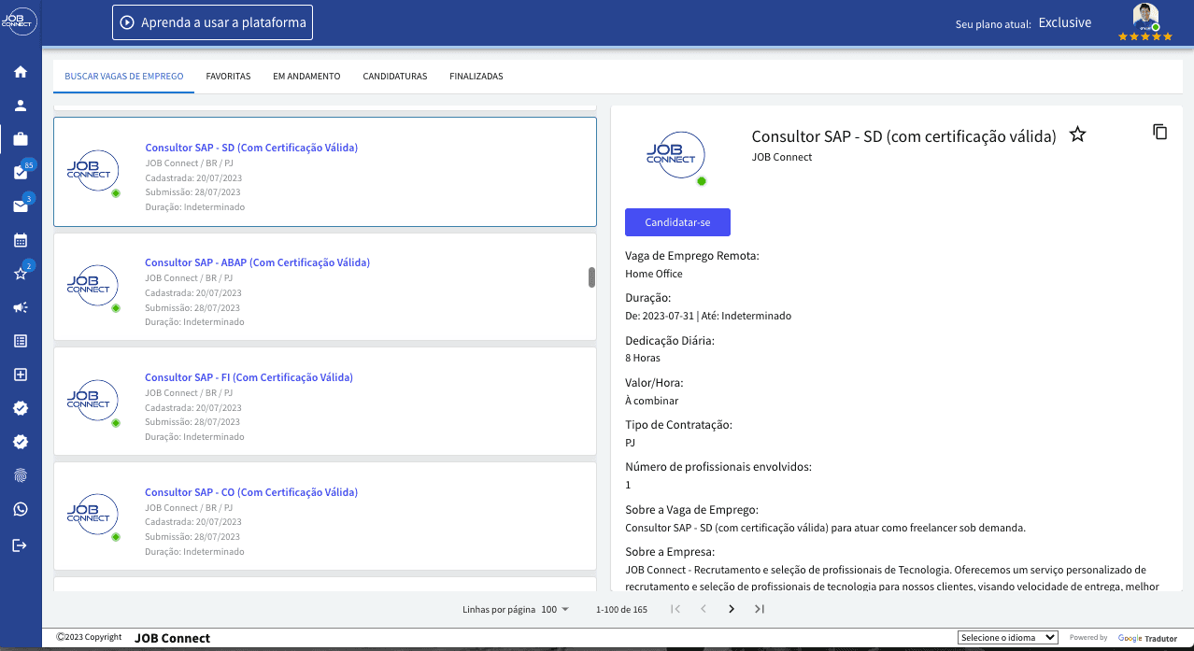Click the Google Tradutor link in footer
The height and width of the screenshot is (651, 1194).
point(1147,638)
